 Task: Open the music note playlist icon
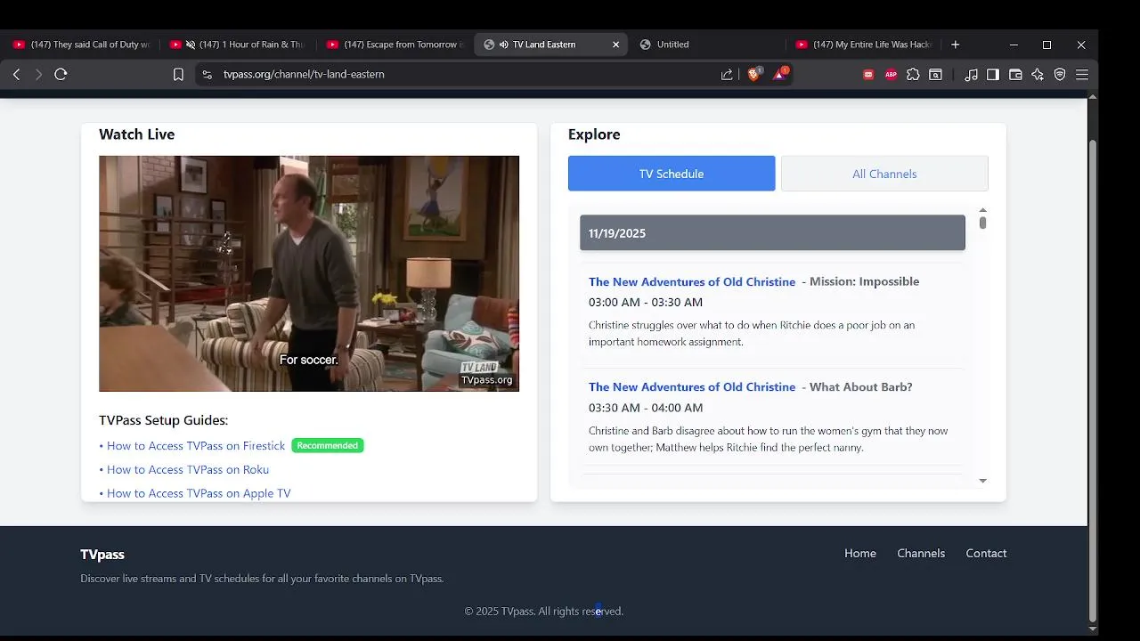click(971, 75)
